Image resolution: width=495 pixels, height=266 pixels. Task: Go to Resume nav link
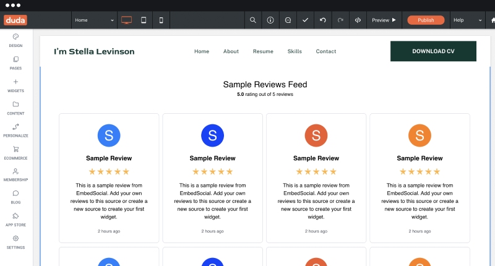(x=263, y=51)
